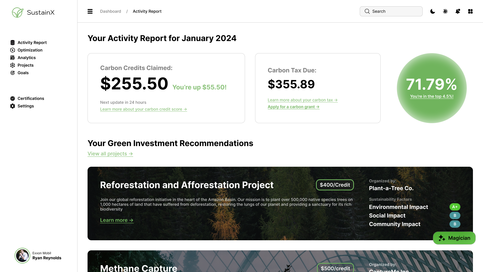Go to Dashboard breadcrumb
Viewport: 483px width, 272px height.
click(x=110, y=11)
